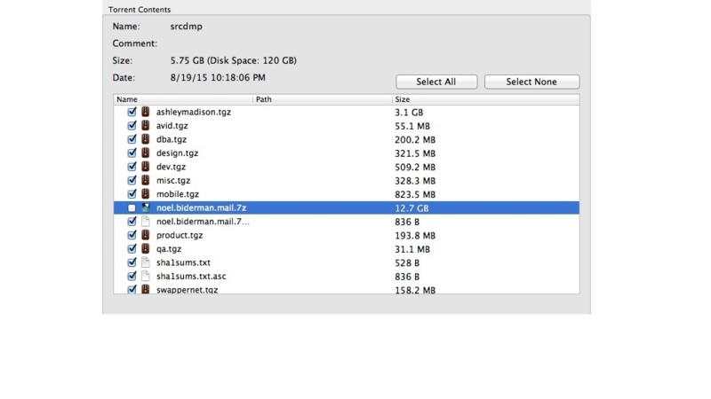The height and width of the screenshot is (399, 711).
Task: Click the mobile.tgz archive icon
Action: point(146,193)
